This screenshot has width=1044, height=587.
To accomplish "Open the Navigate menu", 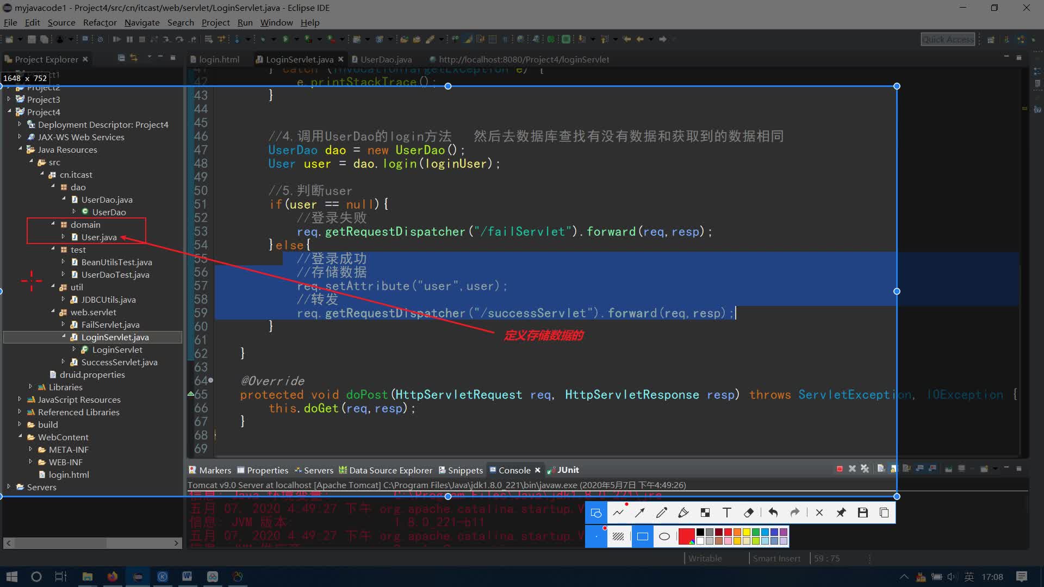I will click(142, 22).
